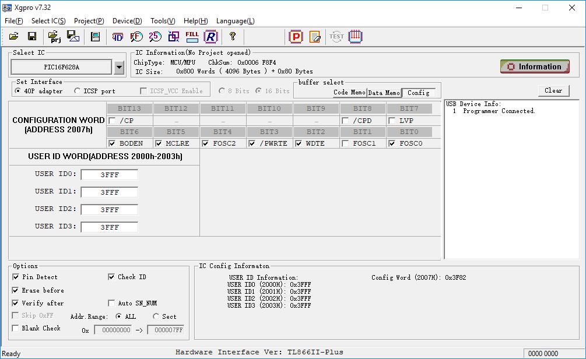586x359 pixels.
Task: Click the chip pin test icon
Action: pos(355,37)
